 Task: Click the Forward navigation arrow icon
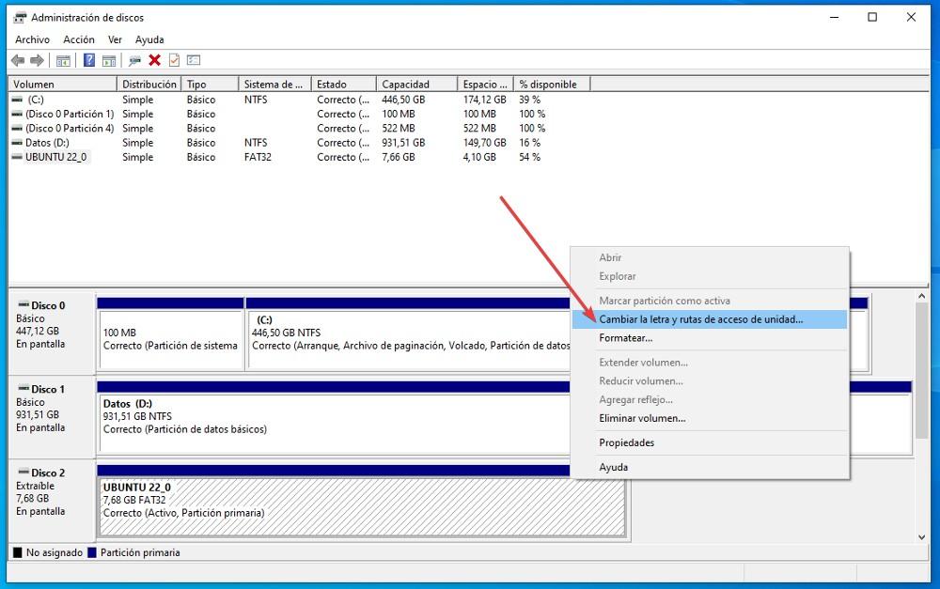tap(36, 60)
